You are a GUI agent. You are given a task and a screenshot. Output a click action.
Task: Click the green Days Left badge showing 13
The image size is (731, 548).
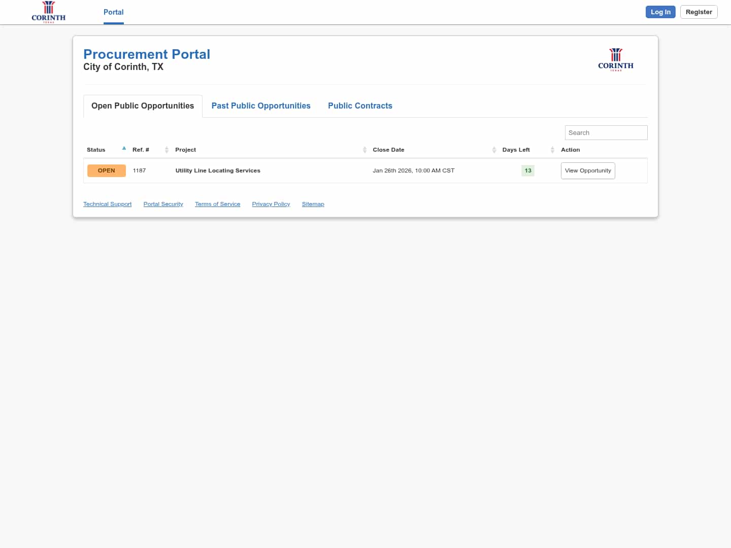[527, 170]
